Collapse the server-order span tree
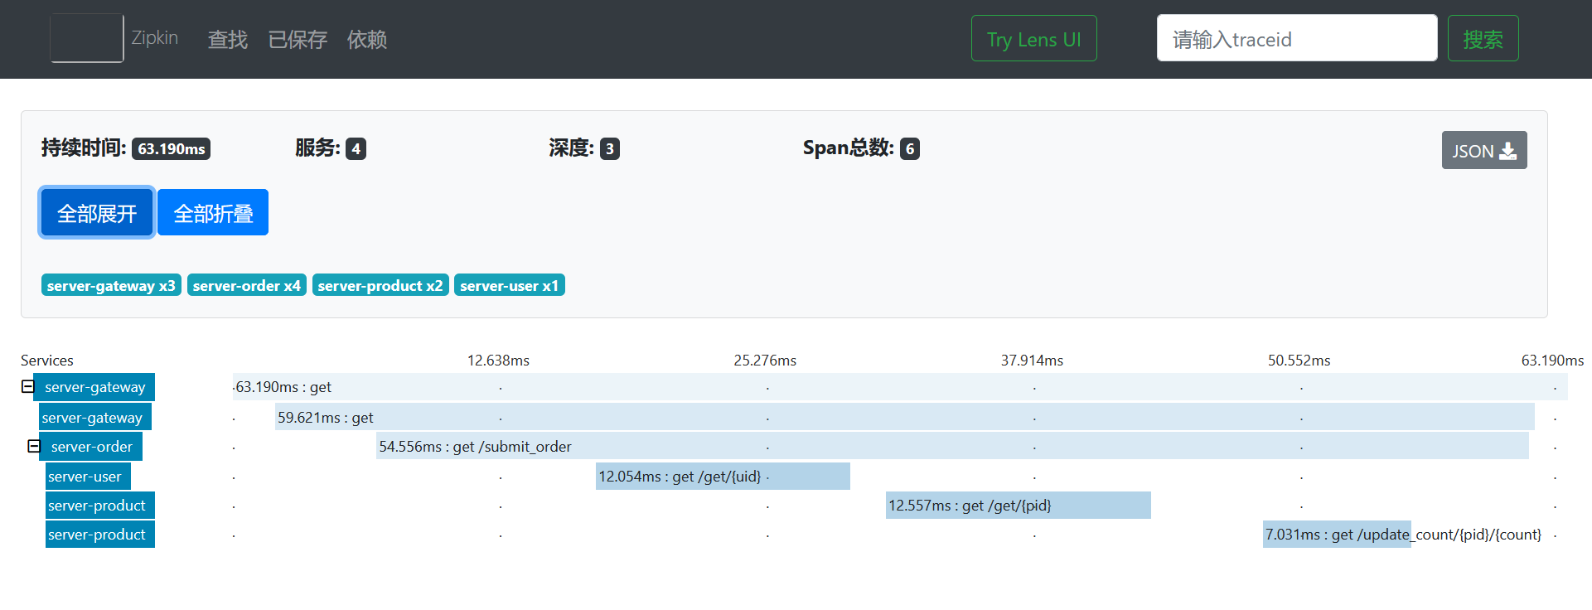 pos(34,447)
